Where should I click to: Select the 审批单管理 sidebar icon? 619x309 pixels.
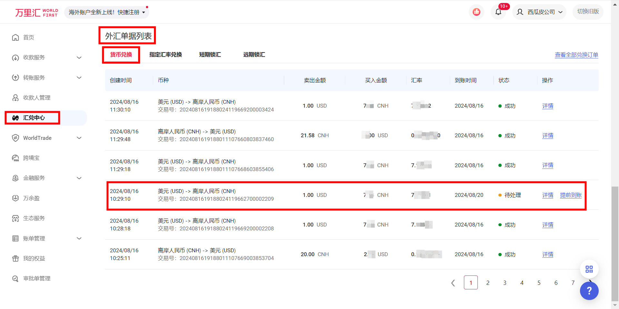point(15,278)
